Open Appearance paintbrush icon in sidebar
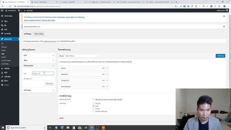231x130 pixels. (2, 39)
